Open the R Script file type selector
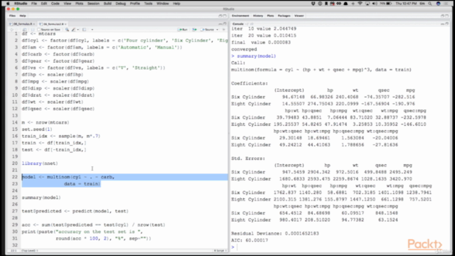 pos(220,250)
